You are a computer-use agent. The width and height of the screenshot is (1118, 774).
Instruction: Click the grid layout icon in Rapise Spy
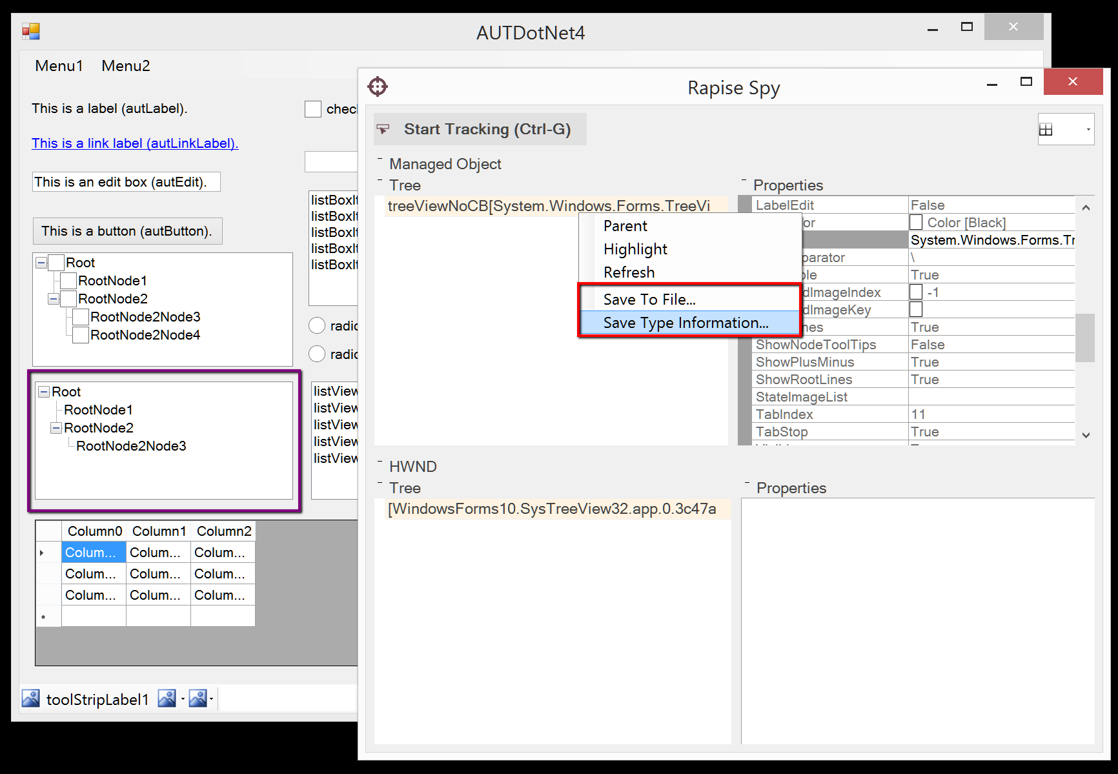pos(1046,130)
